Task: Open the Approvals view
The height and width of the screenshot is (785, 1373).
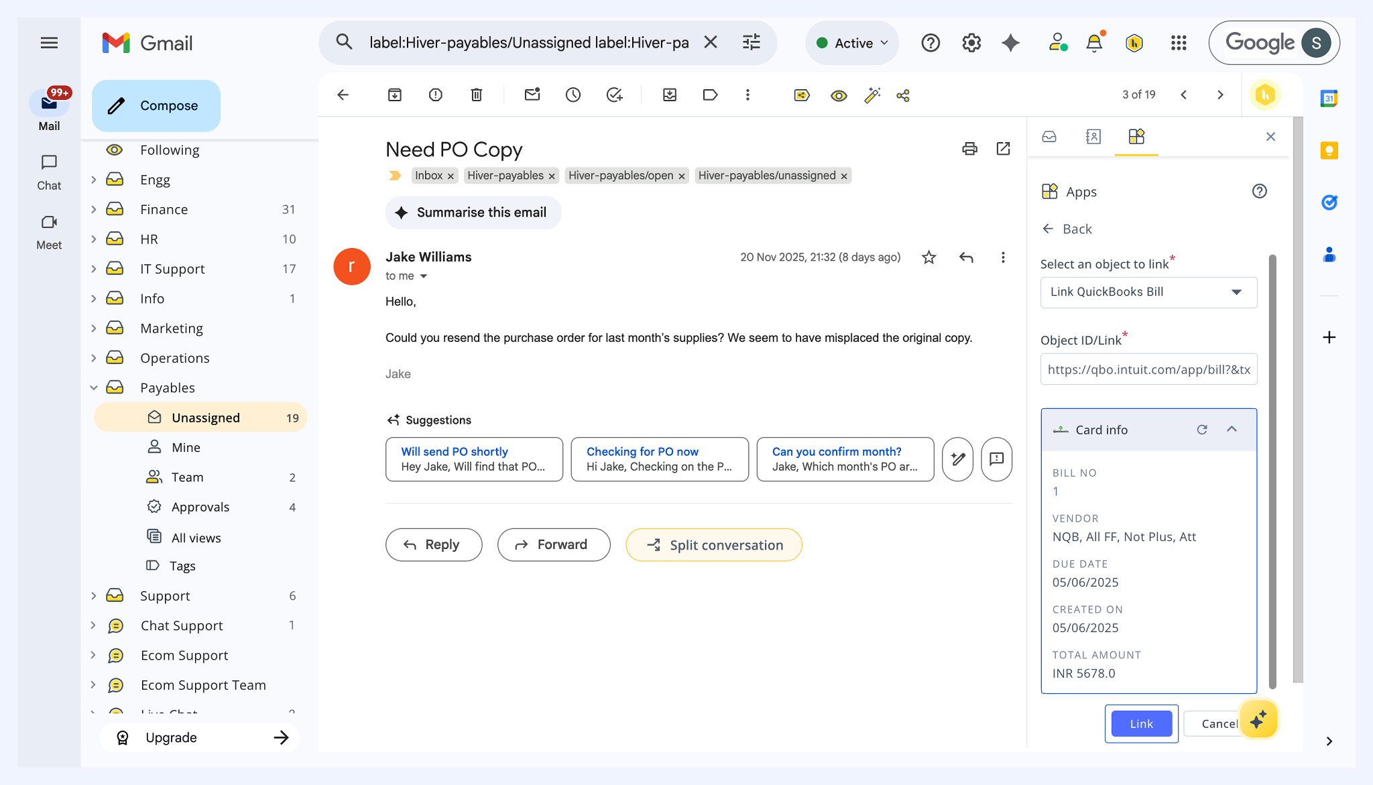Action: 200,507
